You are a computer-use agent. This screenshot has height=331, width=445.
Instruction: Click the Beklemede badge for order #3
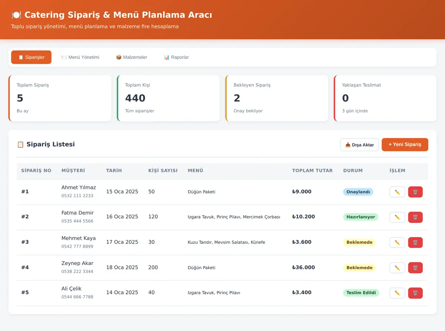(359, 242)
